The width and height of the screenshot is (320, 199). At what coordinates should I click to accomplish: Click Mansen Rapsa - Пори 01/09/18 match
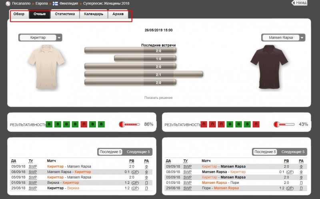pos(220,183)
